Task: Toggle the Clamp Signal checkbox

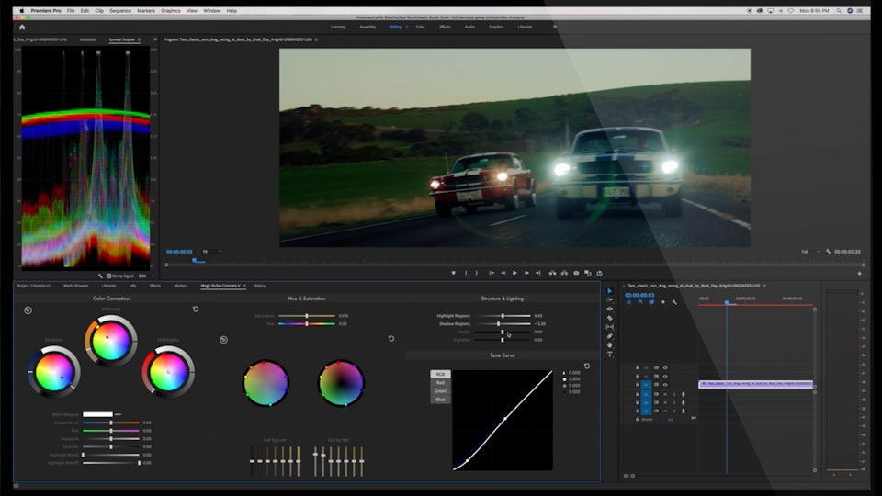Action: click(x=108, y=276)
